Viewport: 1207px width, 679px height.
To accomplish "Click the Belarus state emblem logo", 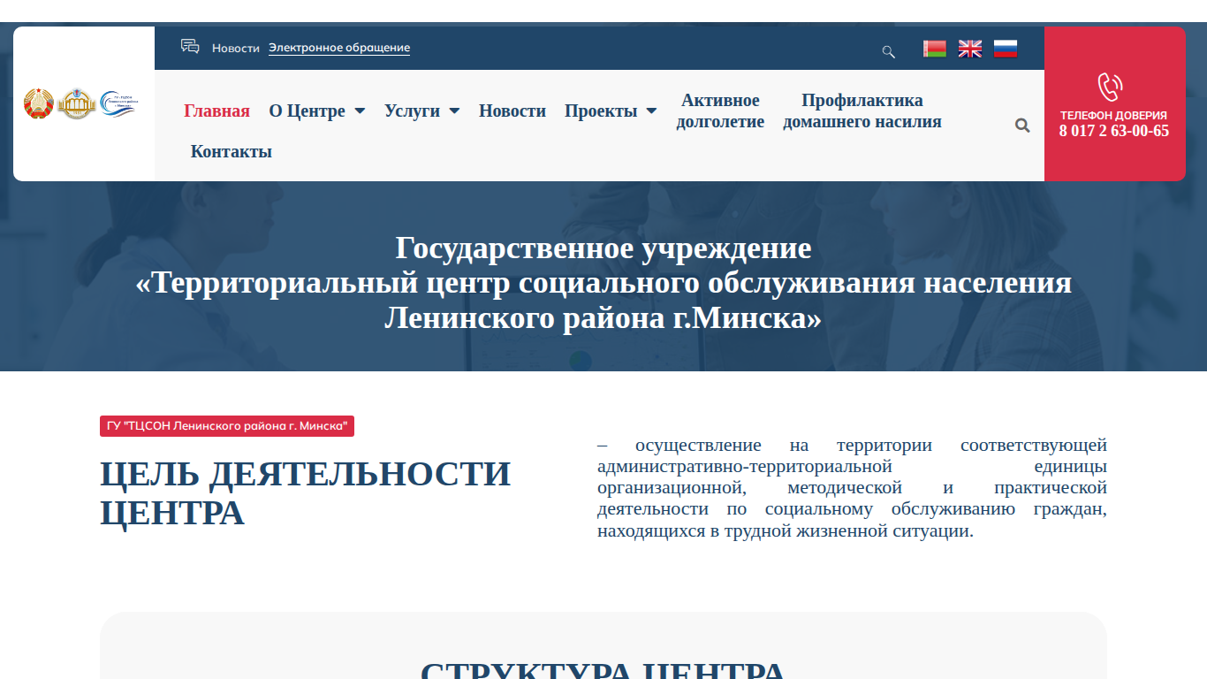I will point(39,103).
